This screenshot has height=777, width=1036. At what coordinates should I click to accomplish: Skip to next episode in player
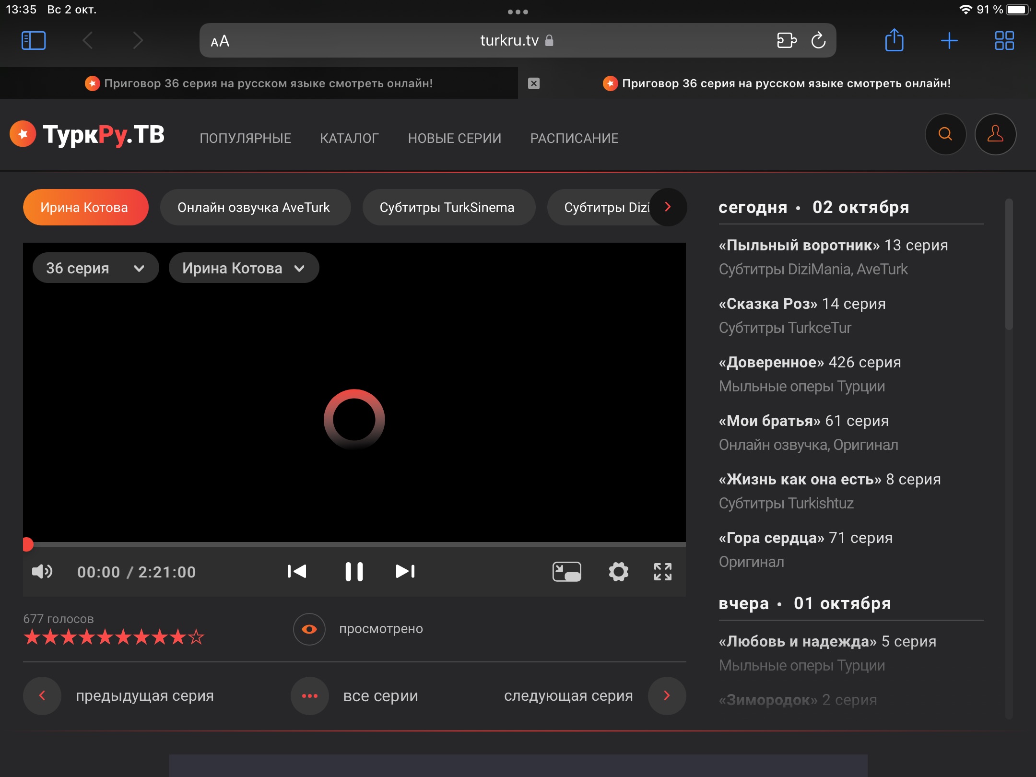pos(405,571)
